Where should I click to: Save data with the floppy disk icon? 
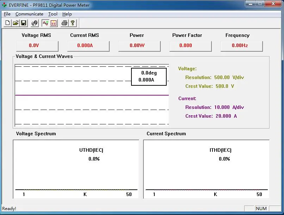(x=24, y=23)
